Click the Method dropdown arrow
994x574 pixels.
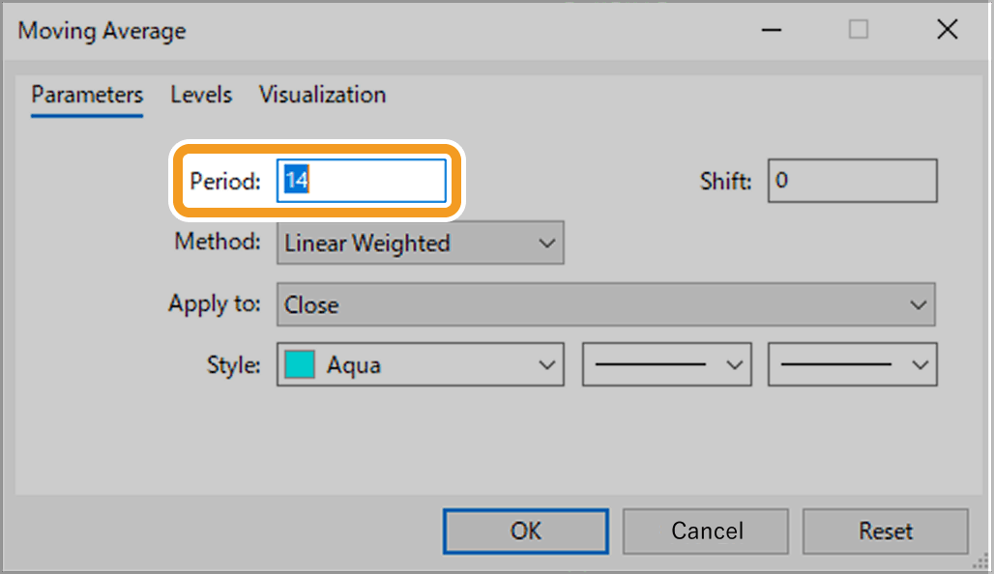point(547,244)
